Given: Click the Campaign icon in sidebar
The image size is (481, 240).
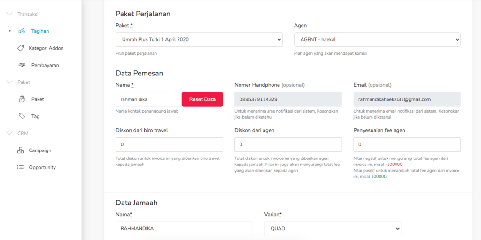Looking at the screenshot, I should 21,150.
